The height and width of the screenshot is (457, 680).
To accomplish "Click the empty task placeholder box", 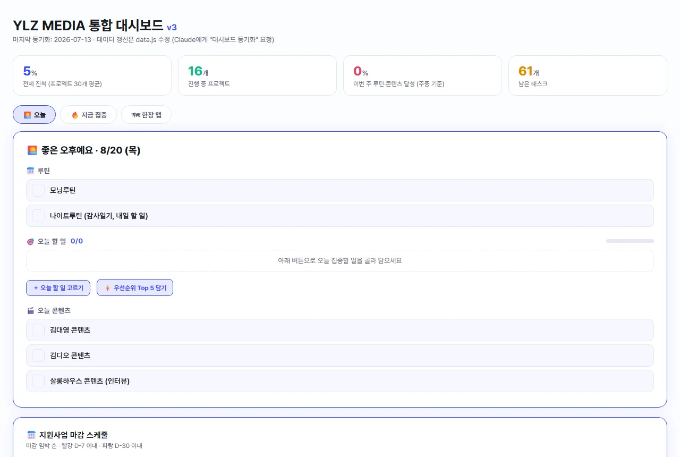I will pyautogui.click(x=340, y=261).
